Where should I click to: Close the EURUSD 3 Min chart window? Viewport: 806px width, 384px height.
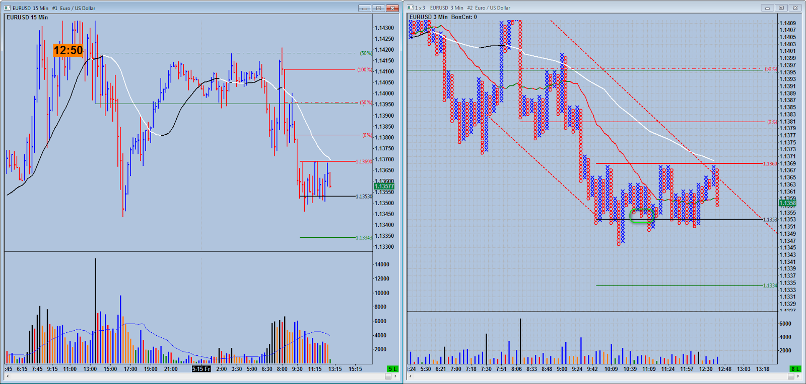pos(795,8)
